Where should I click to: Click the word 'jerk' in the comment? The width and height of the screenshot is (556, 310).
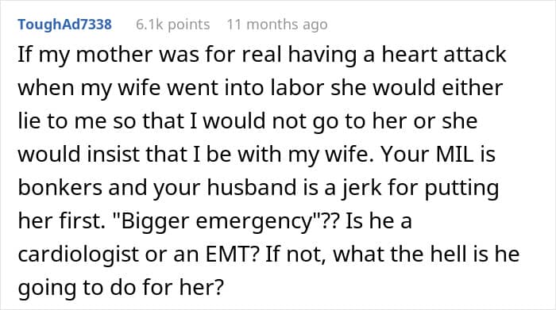(x=361, y=188)
